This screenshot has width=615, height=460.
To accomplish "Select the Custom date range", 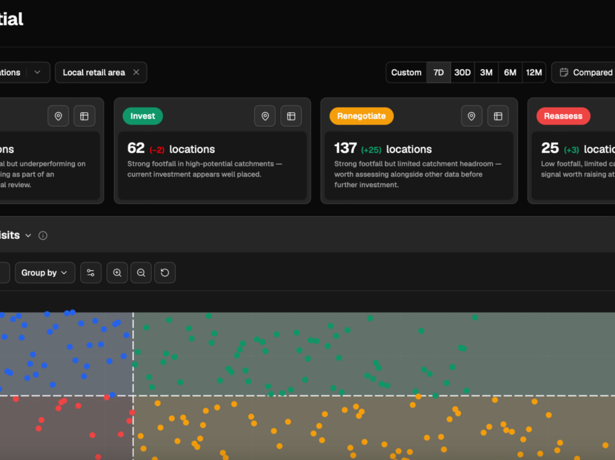I will (x=406, y=72).
